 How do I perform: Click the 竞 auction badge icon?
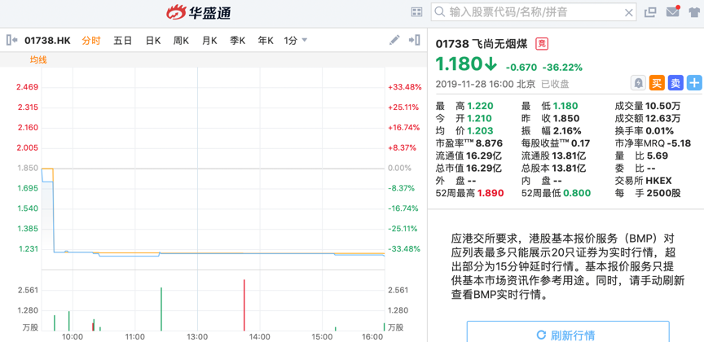541,44
